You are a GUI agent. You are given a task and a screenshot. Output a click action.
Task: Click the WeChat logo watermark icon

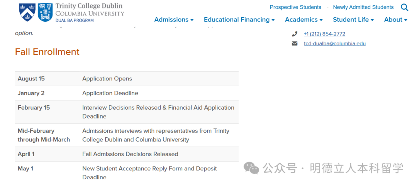tap(251, 168)
